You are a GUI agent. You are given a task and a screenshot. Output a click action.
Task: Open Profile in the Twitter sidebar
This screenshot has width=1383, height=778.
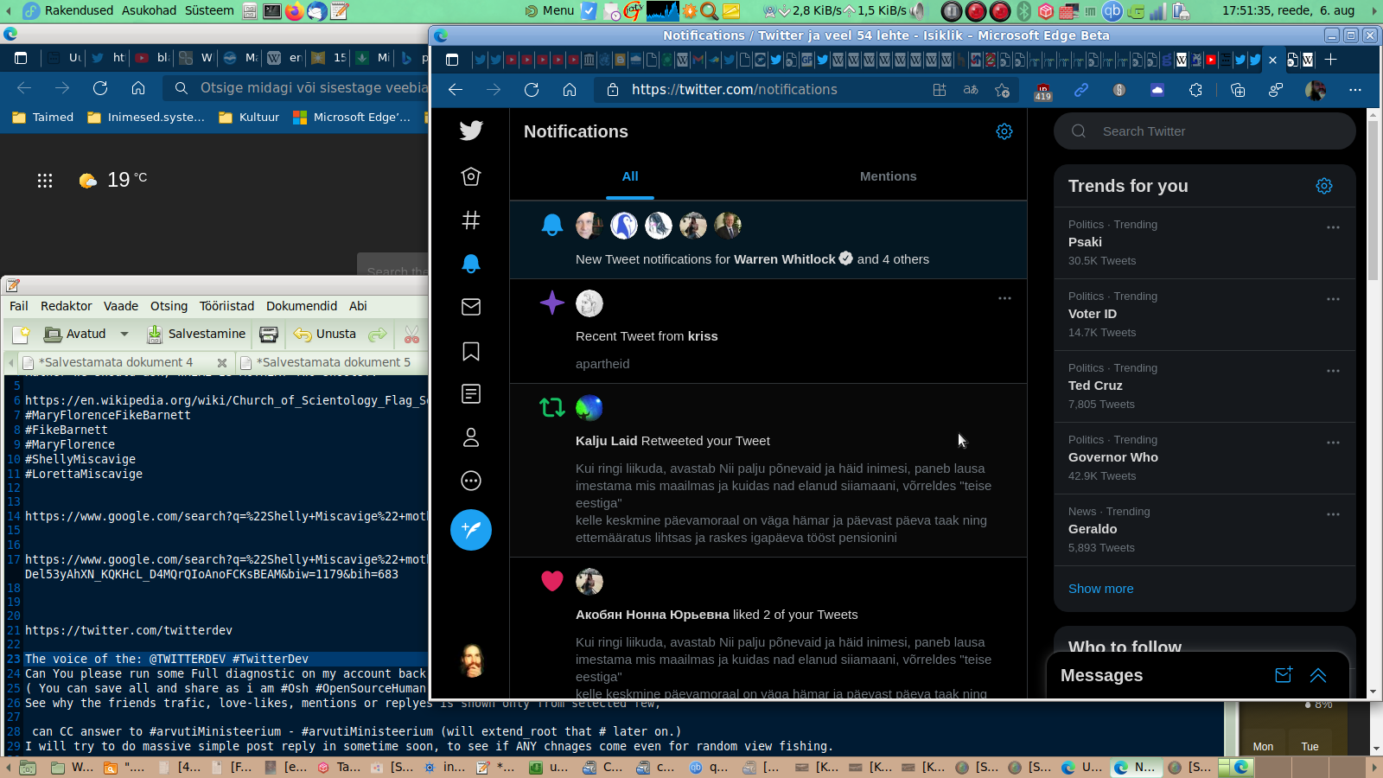click(471, 437)
